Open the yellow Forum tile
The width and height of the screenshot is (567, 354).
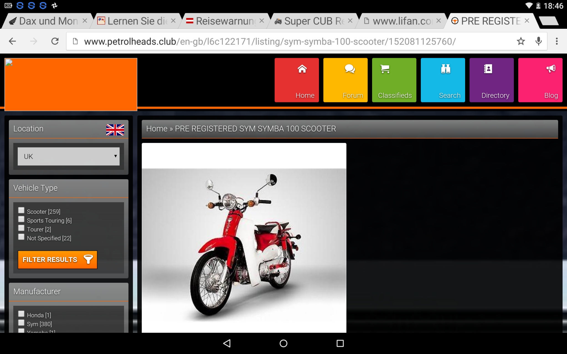[345, 80]
